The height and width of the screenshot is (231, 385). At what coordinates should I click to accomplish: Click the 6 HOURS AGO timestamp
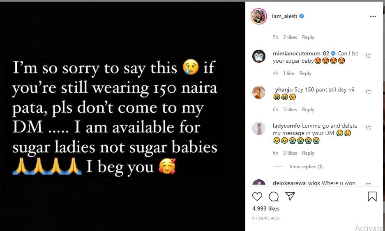point(266,218)
